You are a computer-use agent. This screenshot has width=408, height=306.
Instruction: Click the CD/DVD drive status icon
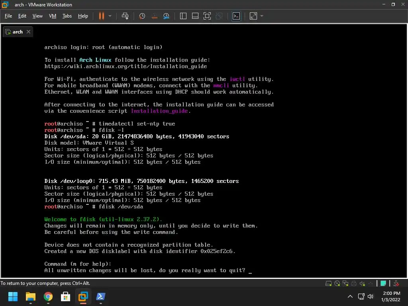337,283
